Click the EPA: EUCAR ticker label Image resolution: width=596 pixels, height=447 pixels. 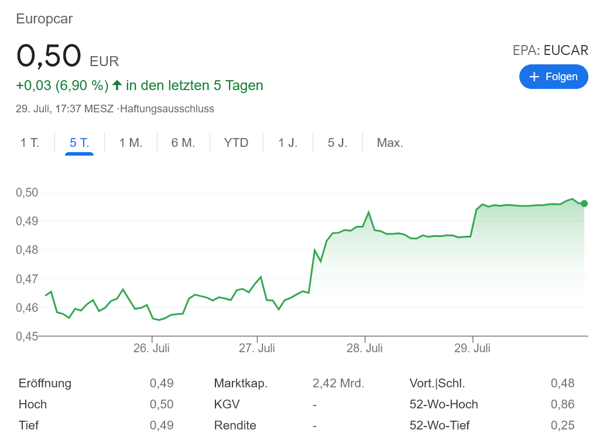(550, 50)
